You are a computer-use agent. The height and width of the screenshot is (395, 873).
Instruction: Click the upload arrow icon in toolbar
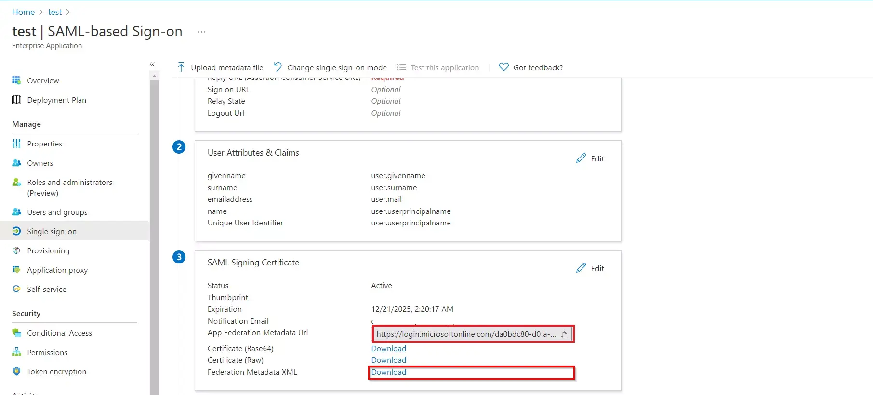pos(181,67)
